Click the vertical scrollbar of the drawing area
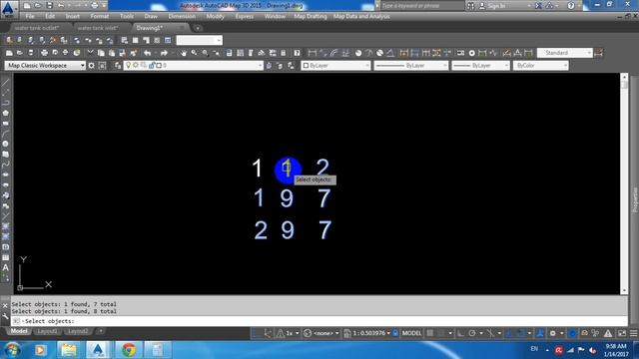The image size is (639, 359). (x=624, y=183)
